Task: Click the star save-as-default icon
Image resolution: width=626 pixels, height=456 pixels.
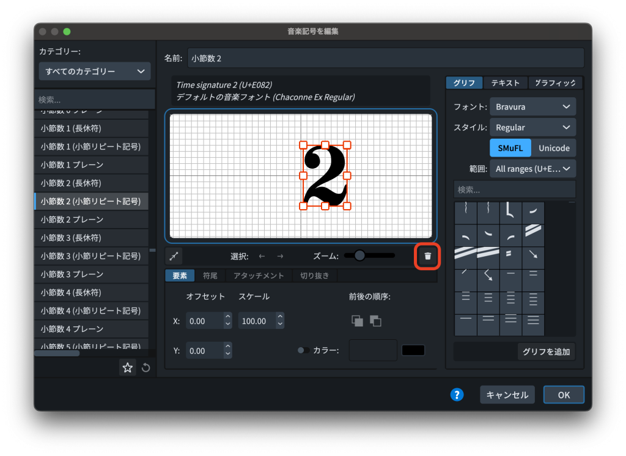Action: [127, 368]
